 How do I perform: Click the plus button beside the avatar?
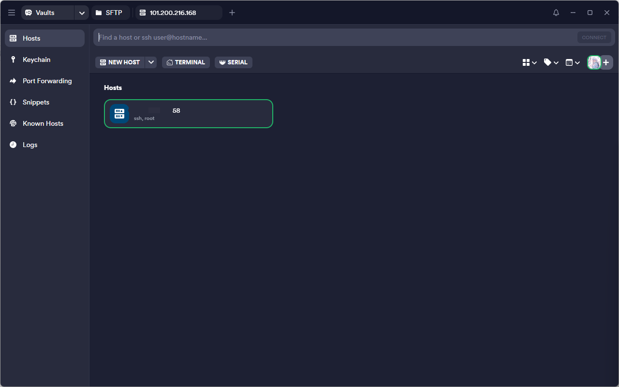pyautogui.click(x=606, y=62)
